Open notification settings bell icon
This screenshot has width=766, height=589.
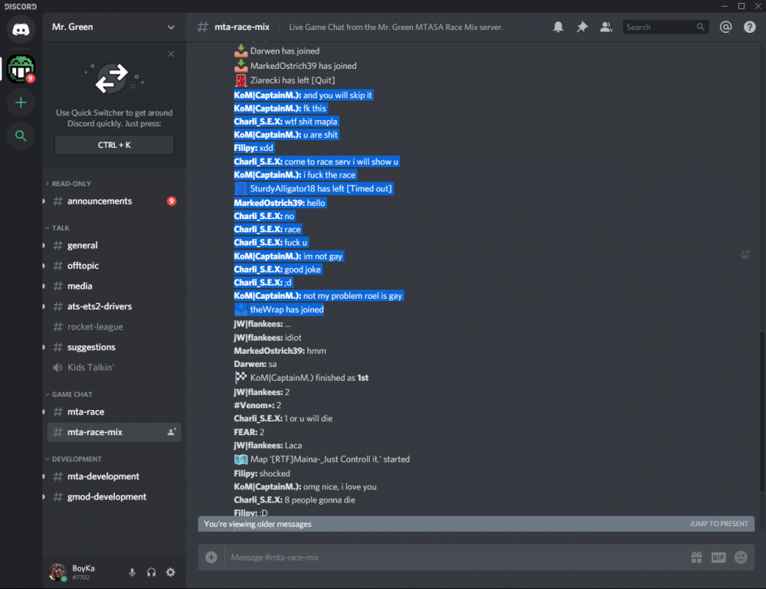[558, 27]
